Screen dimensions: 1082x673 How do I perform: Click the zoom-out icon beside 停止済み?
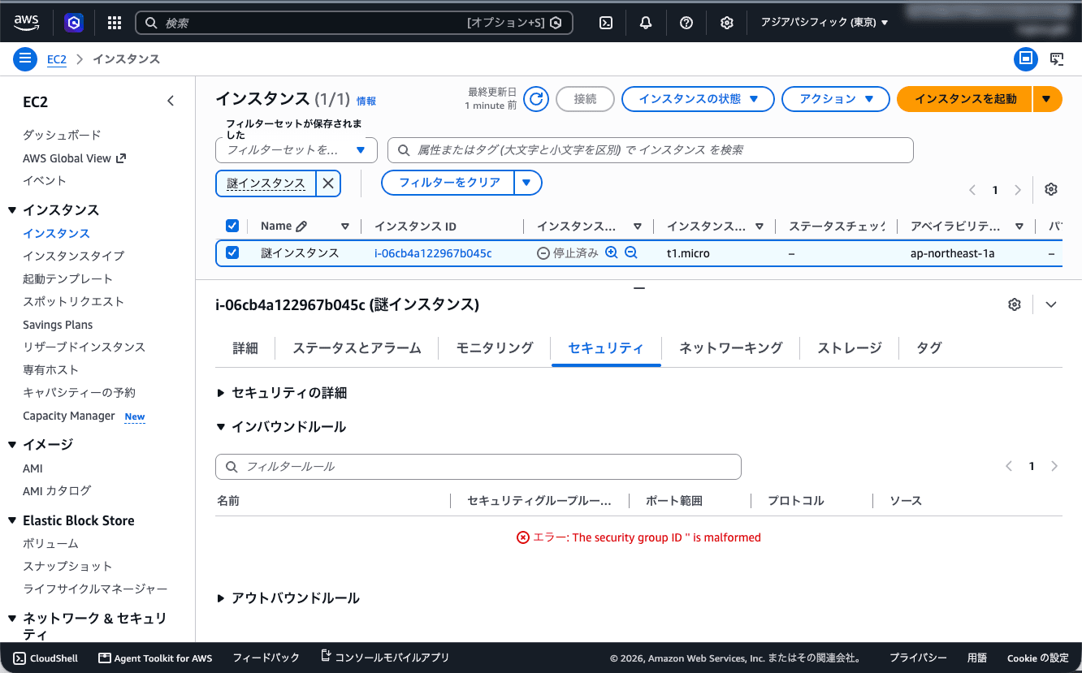pyautogui.click(x=631, y=252)
